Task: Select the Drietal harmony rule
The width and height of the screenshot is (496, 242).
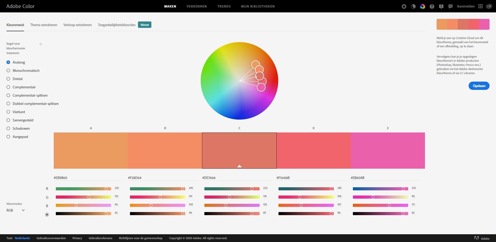Action: [14, 79]
